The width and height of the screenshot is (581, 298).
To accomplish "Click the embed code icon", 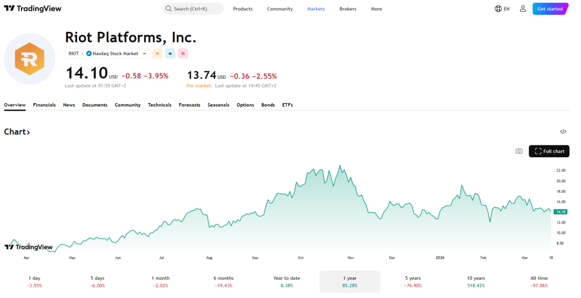I will (x=563, y=132).
